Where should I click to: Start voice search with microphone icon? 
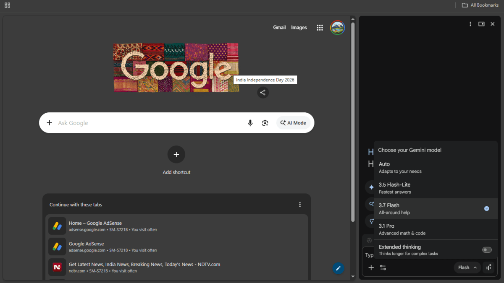(250, 123)
